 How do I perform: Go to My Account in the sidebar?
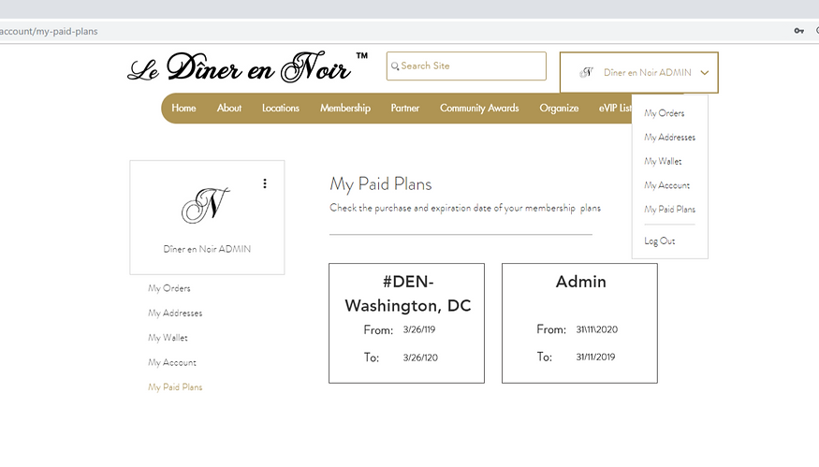point(172,362)
